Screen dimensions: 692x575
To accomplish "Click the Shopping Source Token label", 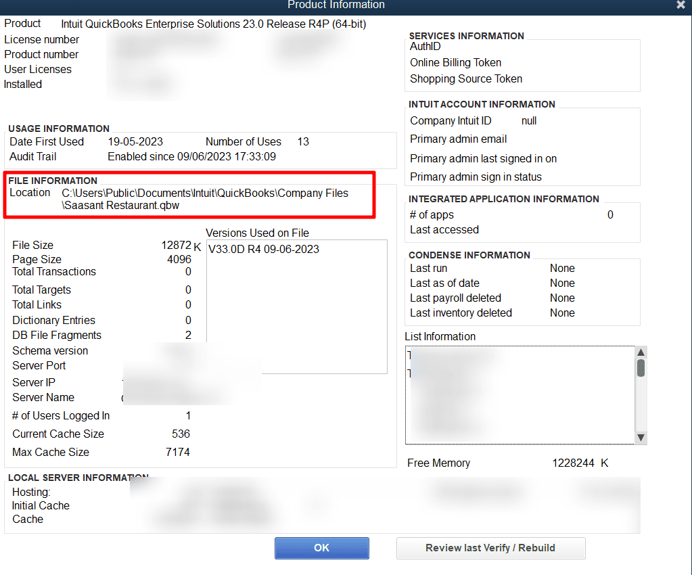I will 466,78.
